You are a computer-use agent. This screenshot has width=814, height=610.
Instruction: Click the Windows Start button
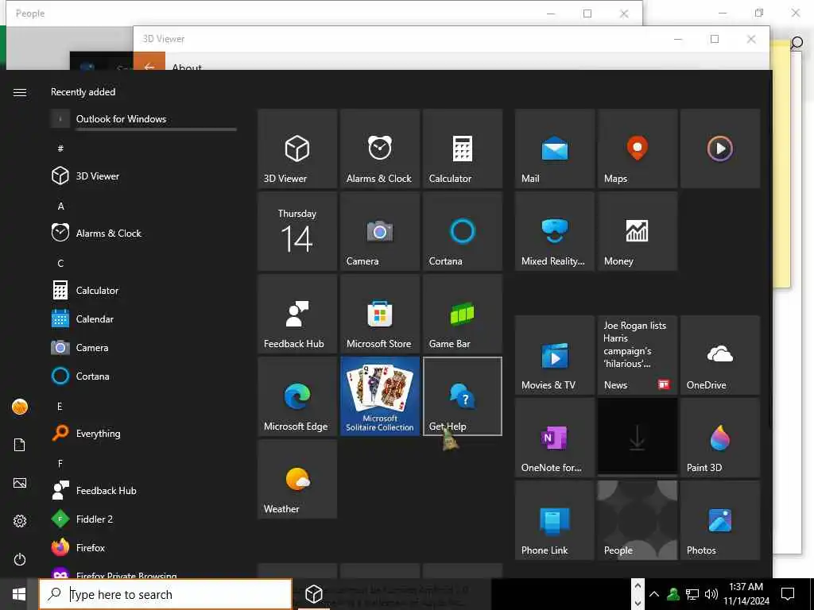point(19,594)
